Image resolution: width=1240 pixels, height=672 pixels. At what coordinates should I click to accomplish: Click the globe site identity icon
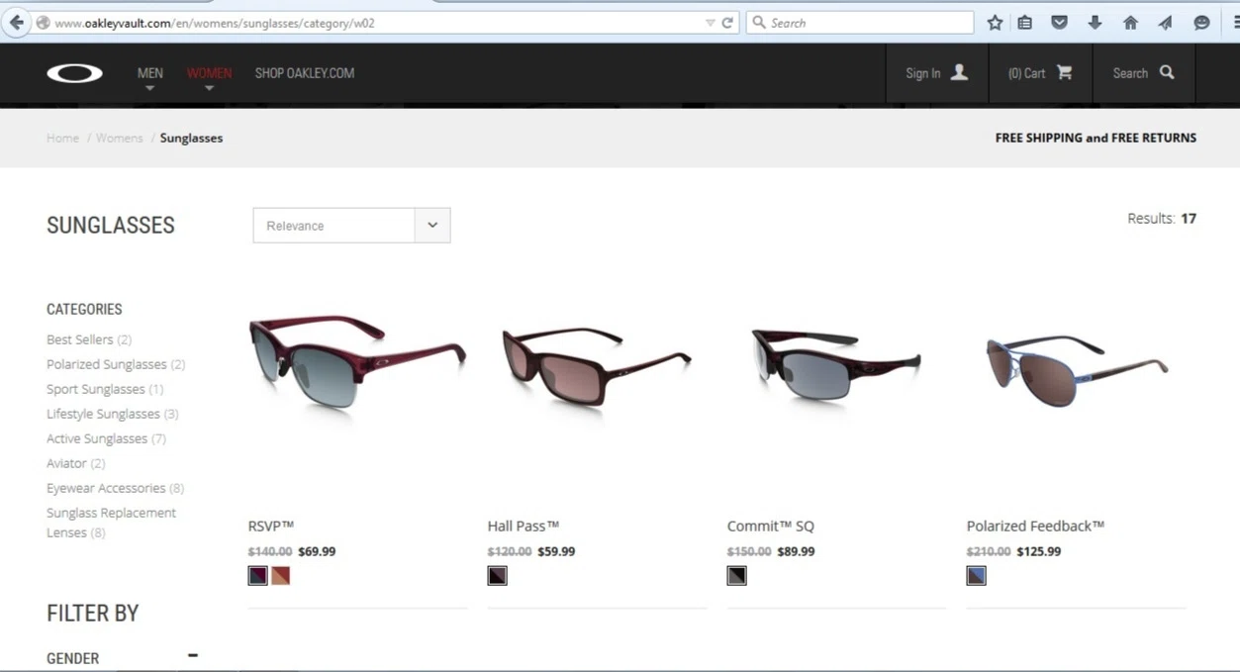pos(43,23)
